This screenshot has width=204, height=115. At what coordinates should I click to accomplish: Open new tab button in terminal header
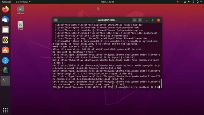(55, 20)
